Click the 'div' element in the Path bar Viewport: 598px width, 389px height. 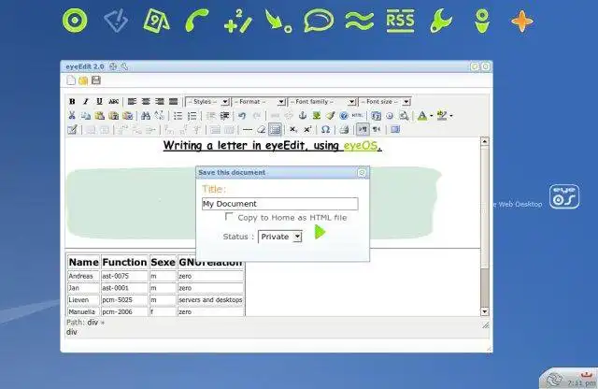pos(93,323)
